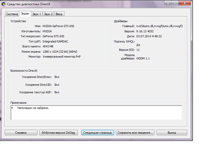Select the Экран tab

coord(25,14)
